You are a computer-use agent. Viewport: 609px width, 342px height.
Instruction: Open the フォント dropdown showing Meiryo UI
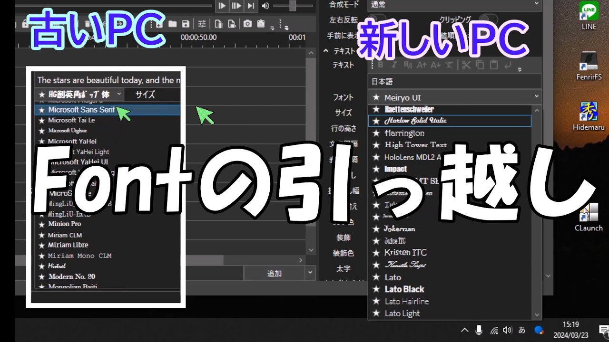coord(455,97)
